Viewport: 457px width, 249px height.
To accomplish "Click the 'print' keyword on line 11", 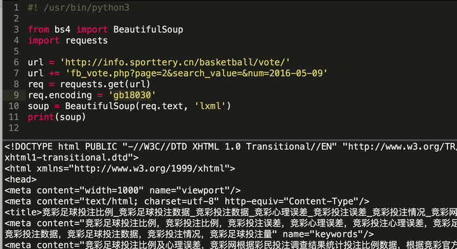I will 41,117.
